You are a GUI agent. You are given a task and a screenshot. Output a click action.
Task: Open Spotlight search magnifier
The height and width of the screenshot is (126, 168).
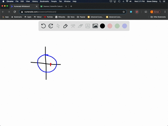coord(160,1)
